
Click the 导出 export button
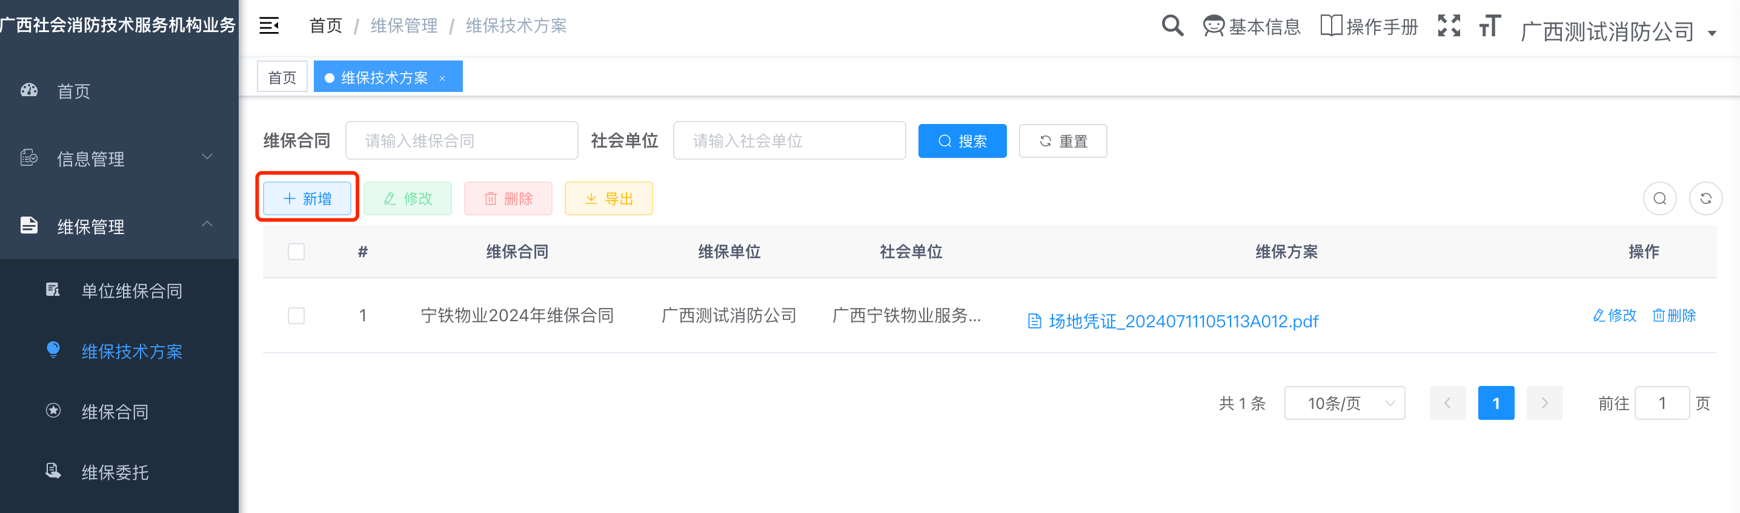click(609, 198)
